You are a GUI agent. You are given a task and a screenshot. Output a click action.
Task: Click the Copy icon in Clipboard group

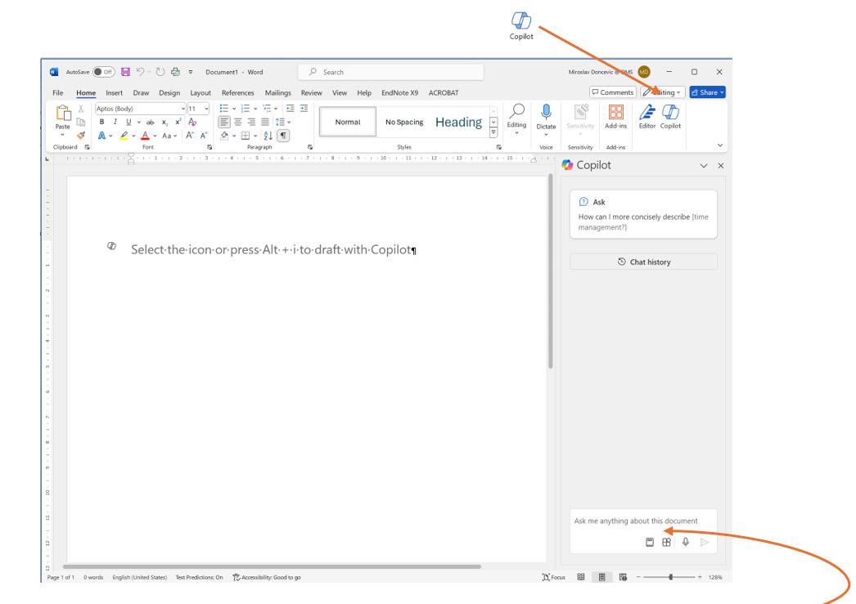coord(81,122)
